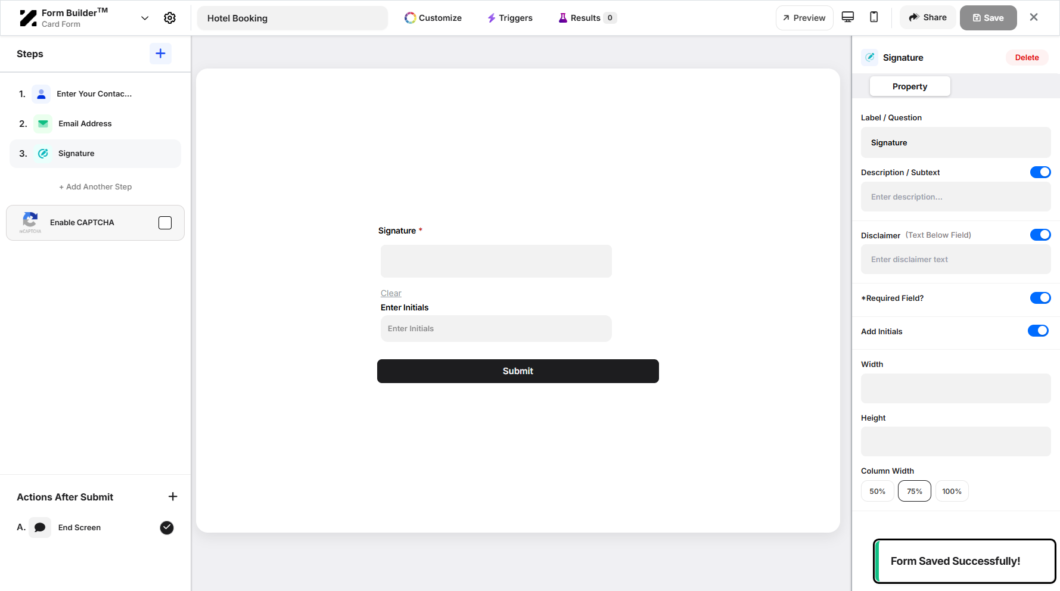Select 75% column width

click(x=915, y=491)
